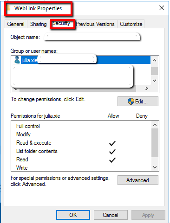Click the Edit permissions button
170x223 pixels.
tap(138, 102)
